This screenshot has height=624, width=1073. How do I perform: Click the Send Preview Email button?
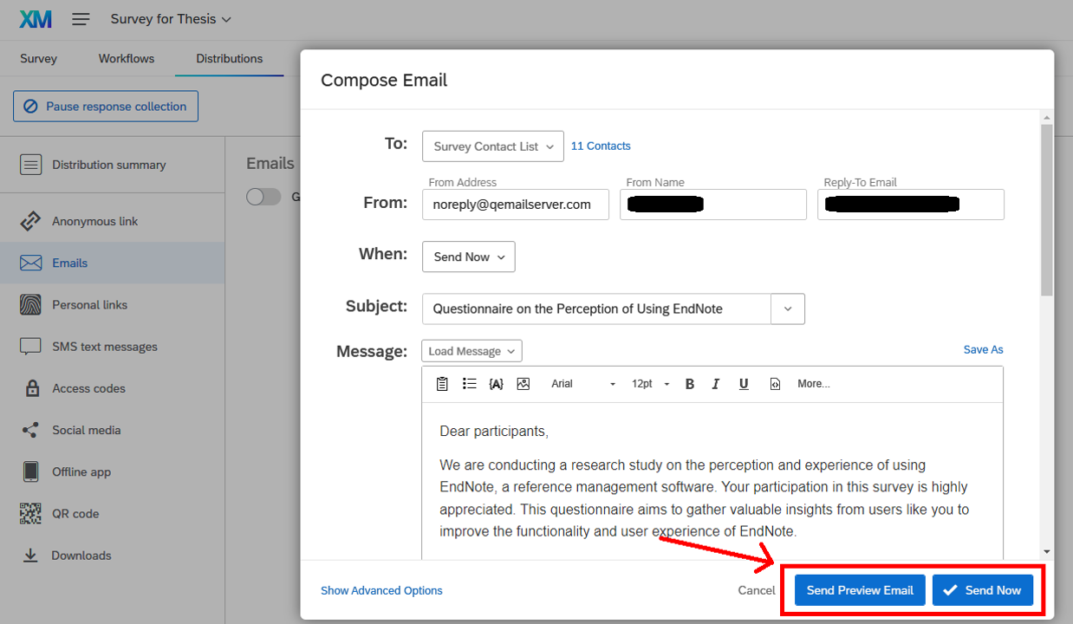(x=859, y=590)
